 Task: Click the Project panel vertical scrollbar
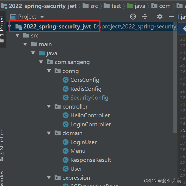(175, 78)
